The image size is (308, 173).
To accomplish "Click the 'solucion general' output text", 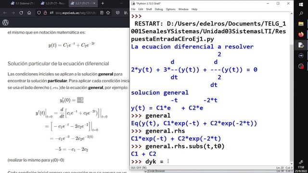I will click(x=160, y=92).
